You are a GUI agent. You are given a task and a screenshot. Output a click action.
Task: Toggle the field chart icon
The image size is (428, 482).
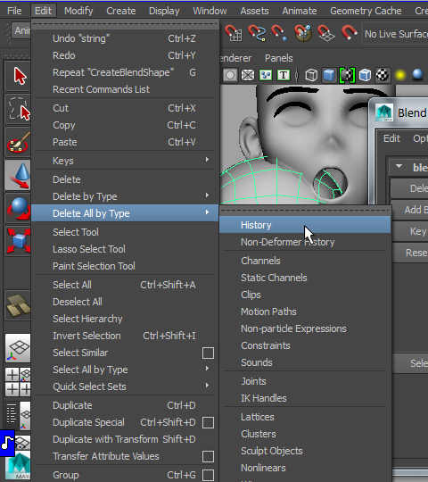(266, 75)
